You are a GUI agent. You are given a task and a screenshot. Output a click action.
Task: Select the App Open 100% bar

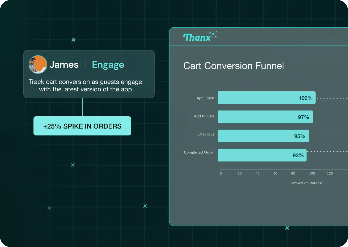click(267, 98)
